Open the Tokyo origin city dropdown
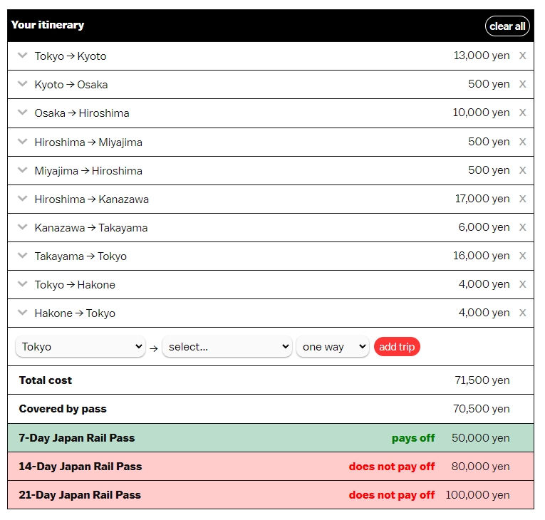The width and height of the screenshot is (545, 520). pos(81,347)
